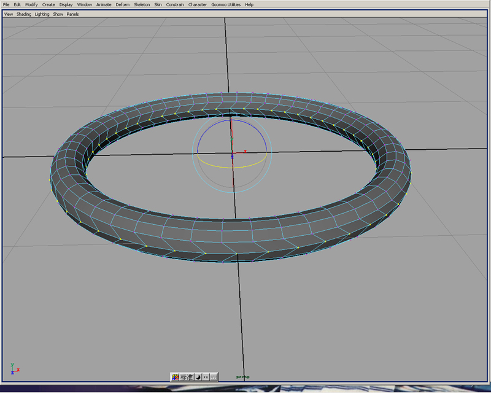Screen dimensions: 491x393
Task: Open the Character menu
Action: [198, 5]
